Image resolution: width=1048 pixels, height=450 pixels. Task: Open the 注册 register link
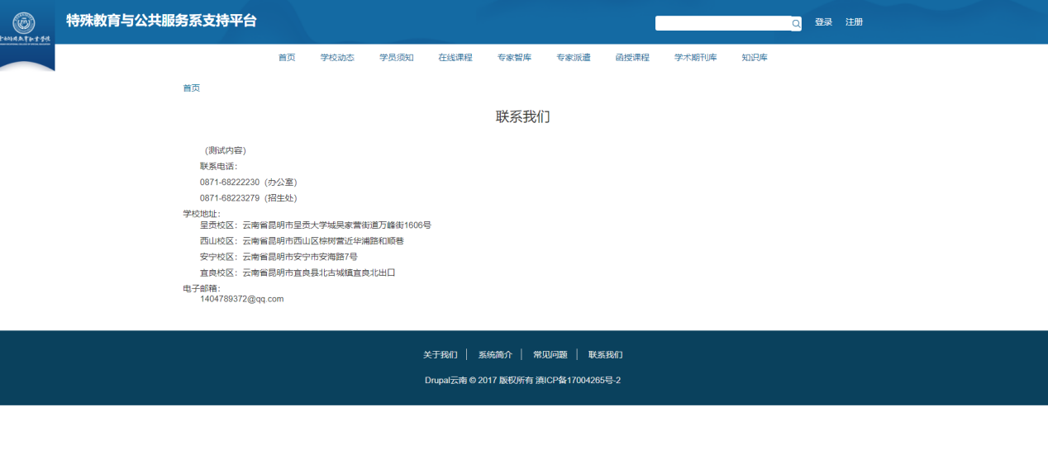854,22
